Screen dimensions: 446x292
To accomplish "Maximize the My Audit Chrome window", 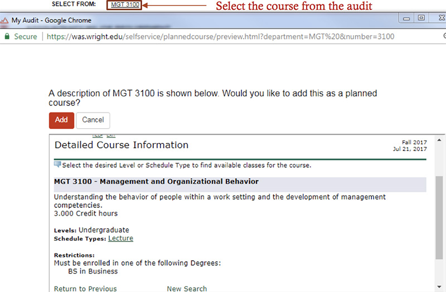I will [421, 18].
